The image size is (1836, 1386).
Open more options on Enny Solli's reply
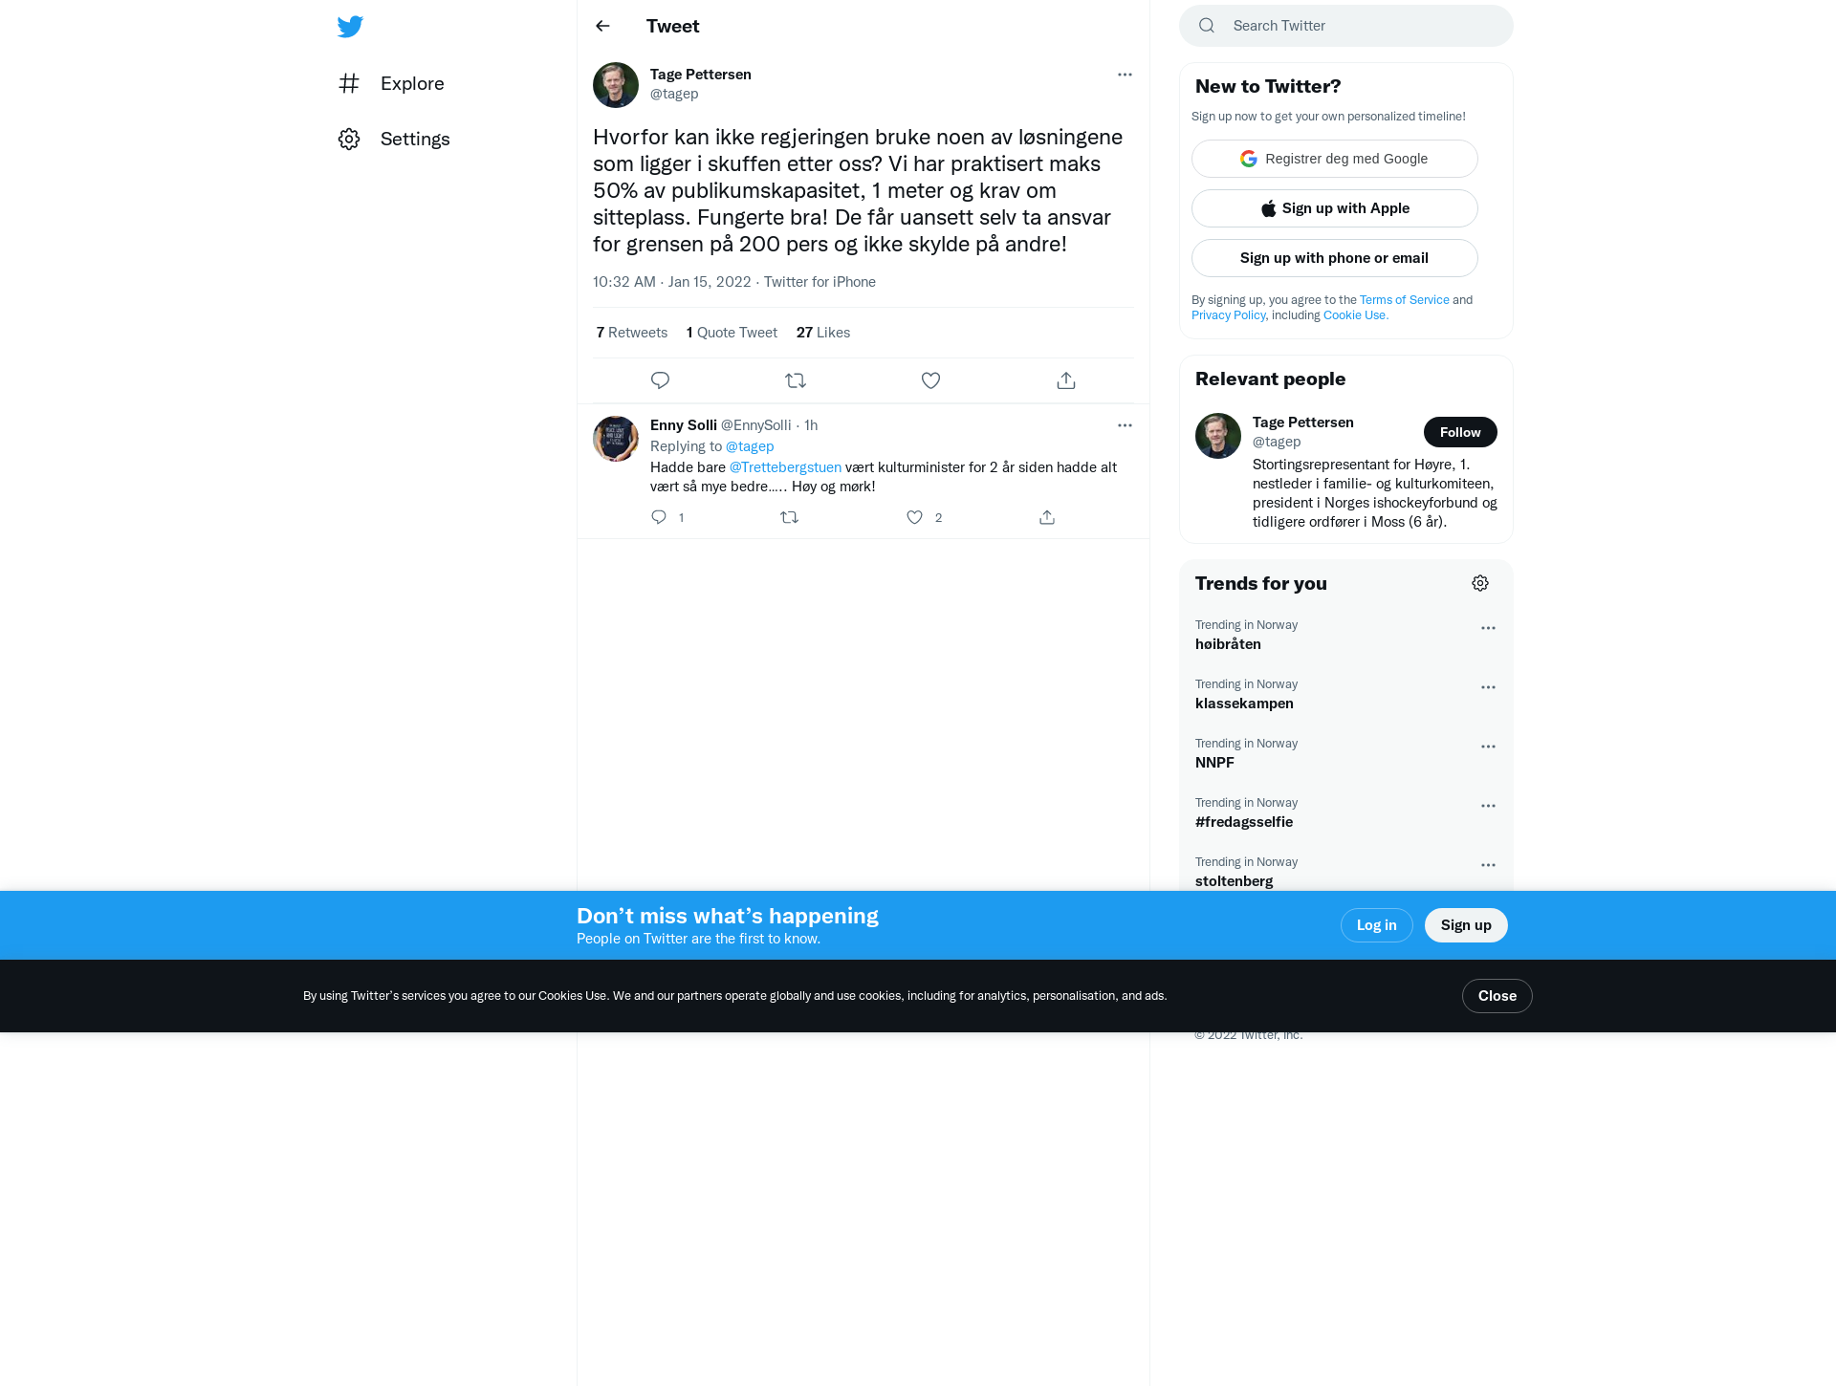(1125, 425)
